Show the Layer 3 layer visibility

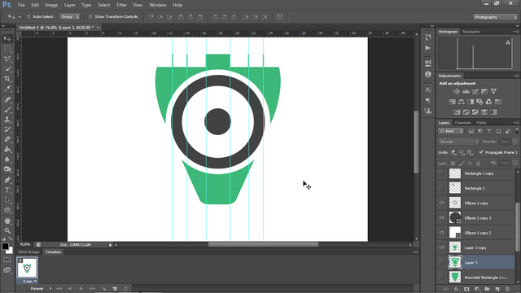pos(441,262)
